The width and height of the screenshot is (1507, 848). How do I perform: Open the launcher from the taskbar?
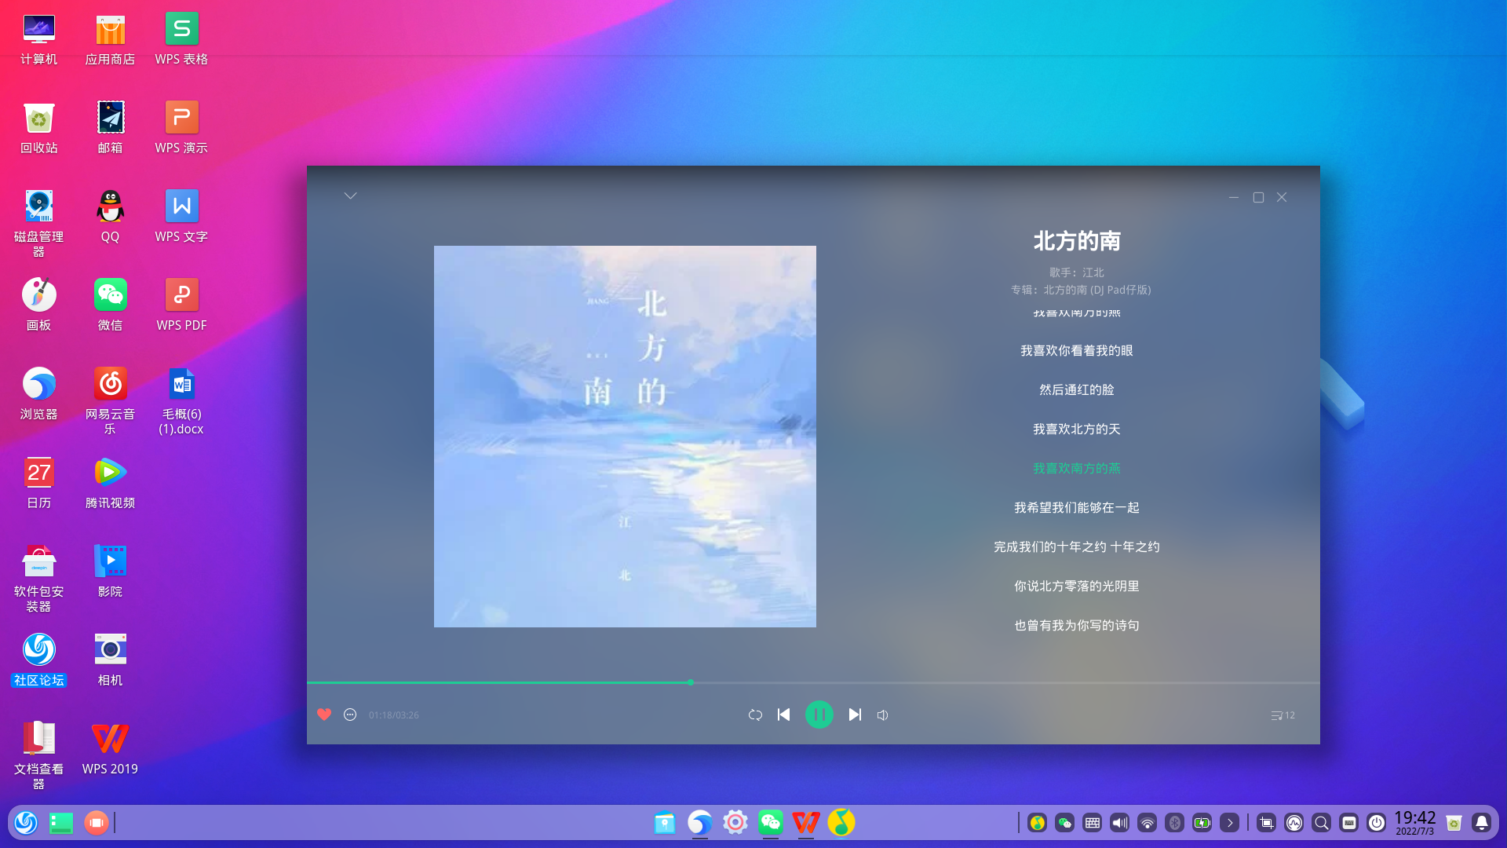pyautogui.click(x=26, y=823)
